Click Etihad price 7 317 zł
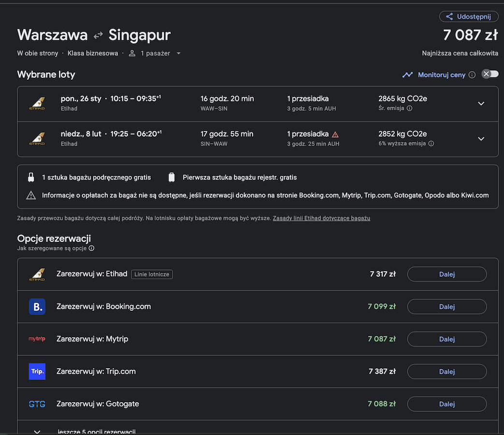Image resolution: width=504 pixels, height=435 pixels. pyautogui.click(x=383, y=274)
